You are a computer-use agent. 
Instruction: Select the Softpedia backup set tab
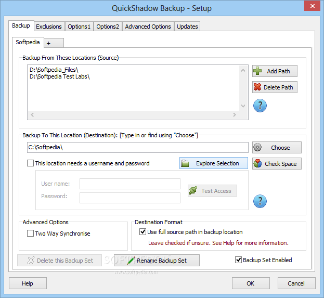pos(28,42)
